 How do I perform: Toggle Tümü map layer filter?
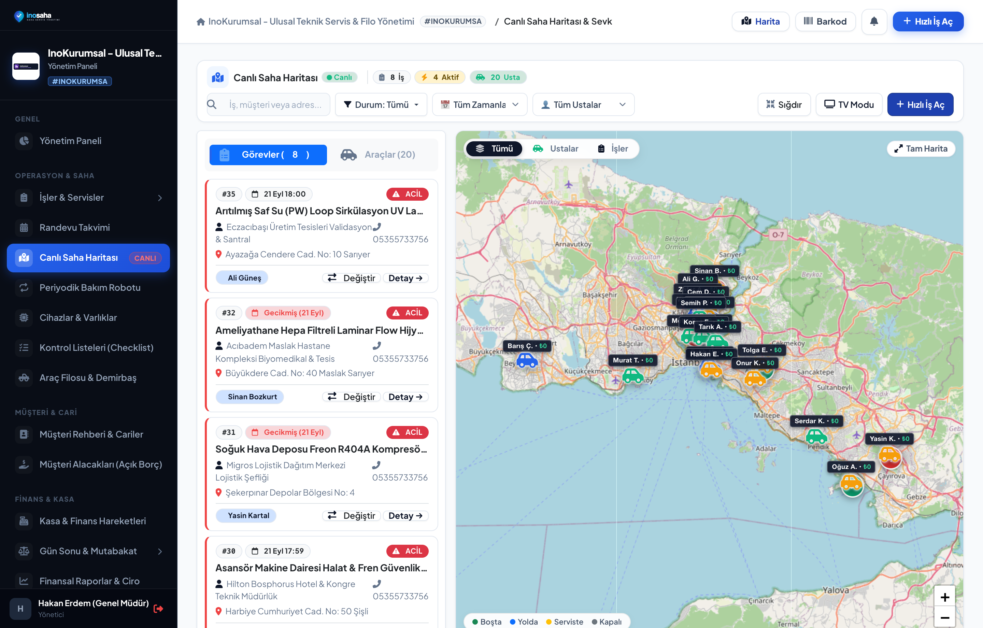[x=494, y=148]
